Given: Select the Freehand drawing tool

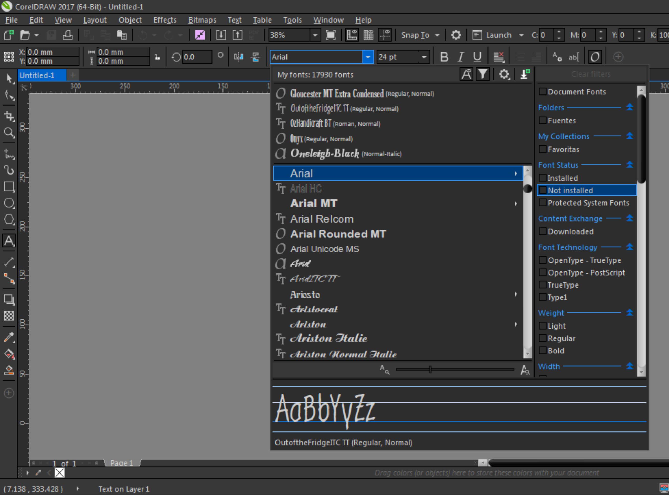Looking at the screenshot, I should pyautogui.click(x=9, y=154).
